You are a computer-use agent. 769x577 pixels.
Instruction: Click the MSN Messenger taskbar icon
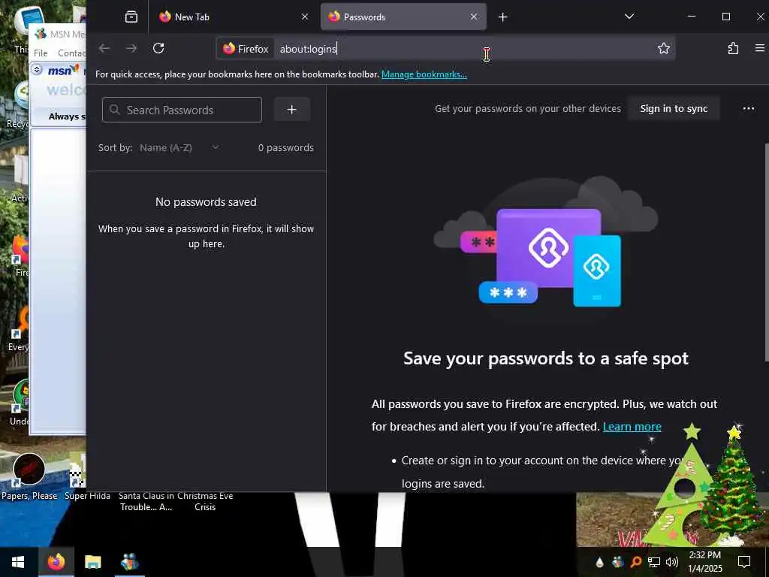[129, 562]
